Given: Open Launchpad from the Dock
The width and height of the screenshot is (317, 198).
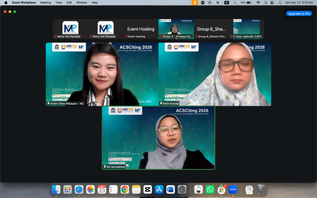Looking at the screenshot, I should (x=67, y=189).
